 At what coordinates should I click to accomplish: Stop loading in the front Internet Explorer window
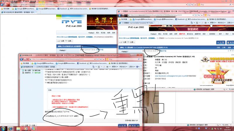pyautogui.click(x=104, y=59)
